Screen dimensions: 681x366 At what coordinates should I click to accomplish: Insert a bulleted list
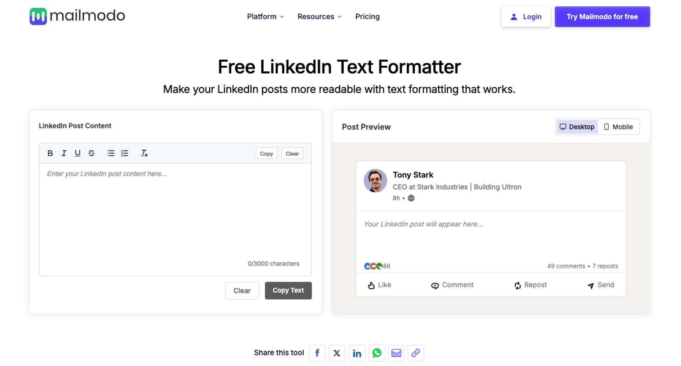coord(111,153)
